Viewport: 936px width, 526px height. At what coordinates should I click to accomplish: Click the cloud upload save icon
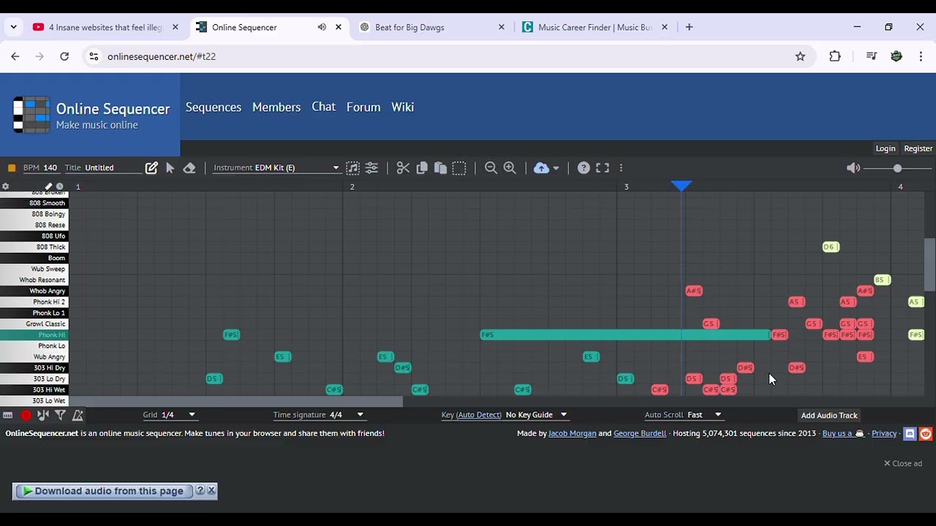coord(541,168)
